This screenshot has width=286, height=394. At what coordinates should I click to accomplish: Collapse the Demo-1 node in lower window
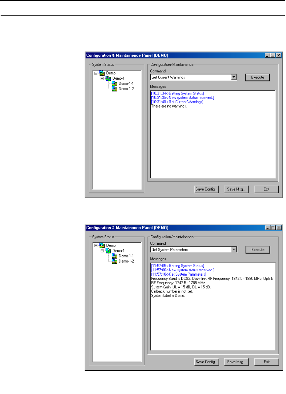coord(102,250)
